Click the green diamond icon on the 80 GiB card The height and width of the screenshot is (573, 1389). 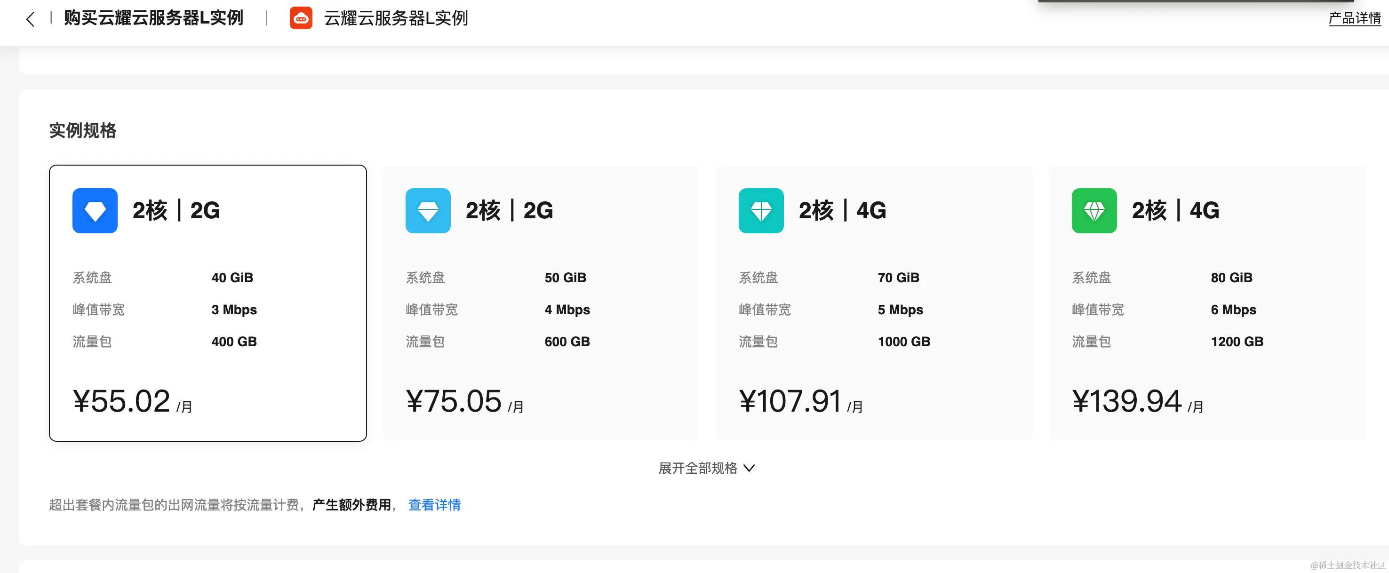click(x=1094, y=211)
